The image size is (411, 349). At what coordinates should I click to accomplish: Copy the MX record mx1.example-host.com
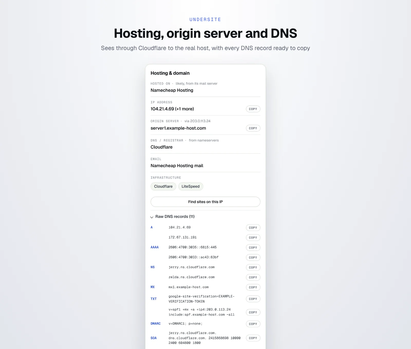(x=253, y=287)
